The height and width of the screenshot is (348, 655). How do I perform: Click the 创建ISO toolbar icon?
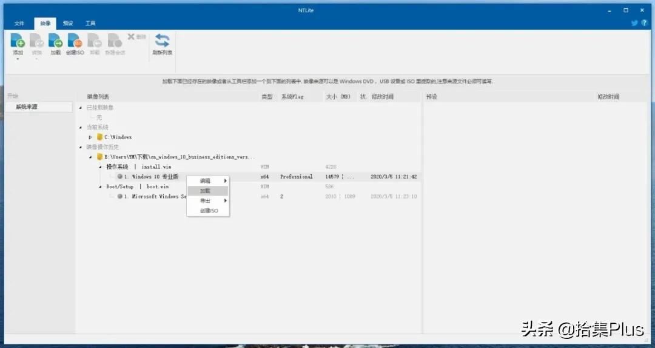click(x=75, y=41)
